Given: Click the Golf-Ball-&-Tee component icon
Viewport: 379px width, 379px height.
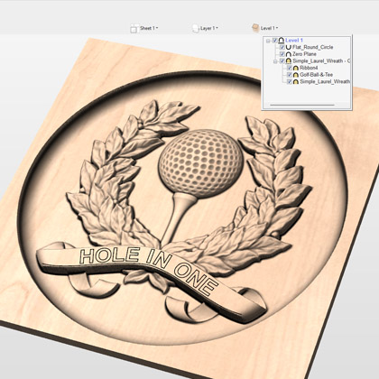Looking at the screenshot, I should pos(296,75).
